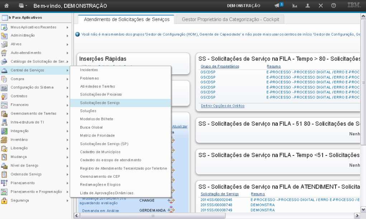The height and width of the screenshot is (219, 366).
Task: Click the Segurança padlock icon
Action: (4, 200)
